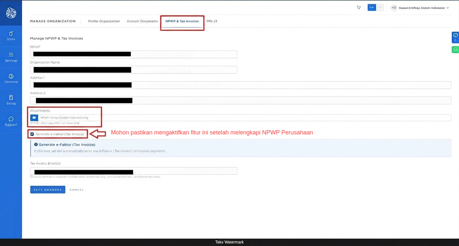Click the attached NPWP png file name

point(64,117)
